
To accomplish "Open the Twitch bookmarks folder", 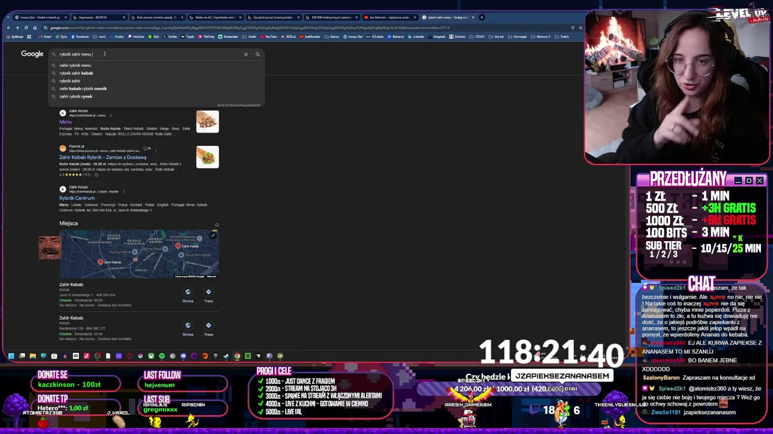I will [562, 37].
